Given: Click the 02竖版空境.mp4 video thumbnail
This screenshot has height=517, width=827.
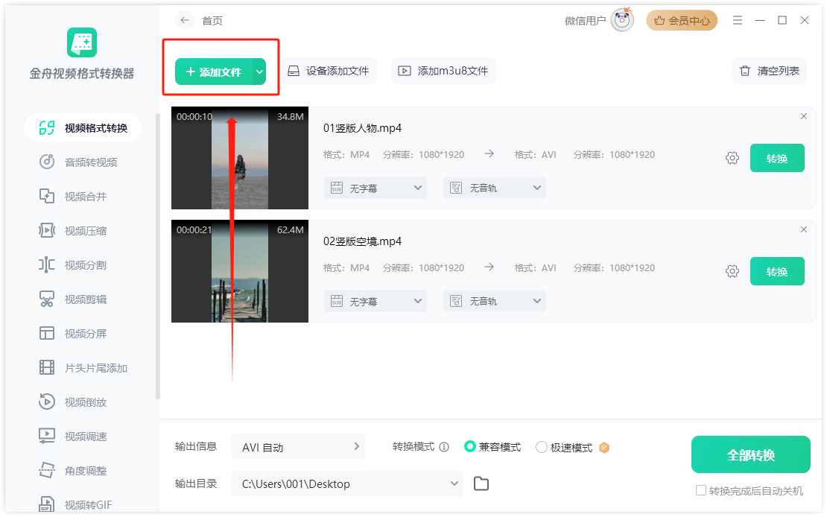Looking at the screenshot, I should [239, 271].
